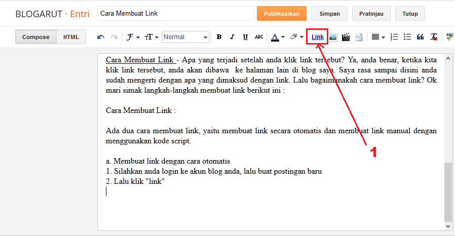Remove formatting from selected text
The image size is (455, 236).
click(434, 37)
